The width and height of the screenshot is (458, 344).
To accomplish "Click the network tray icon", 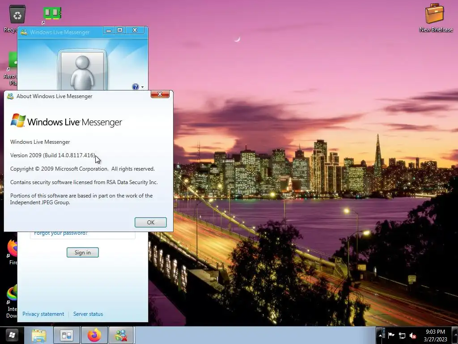I will (x=402, y=336).
